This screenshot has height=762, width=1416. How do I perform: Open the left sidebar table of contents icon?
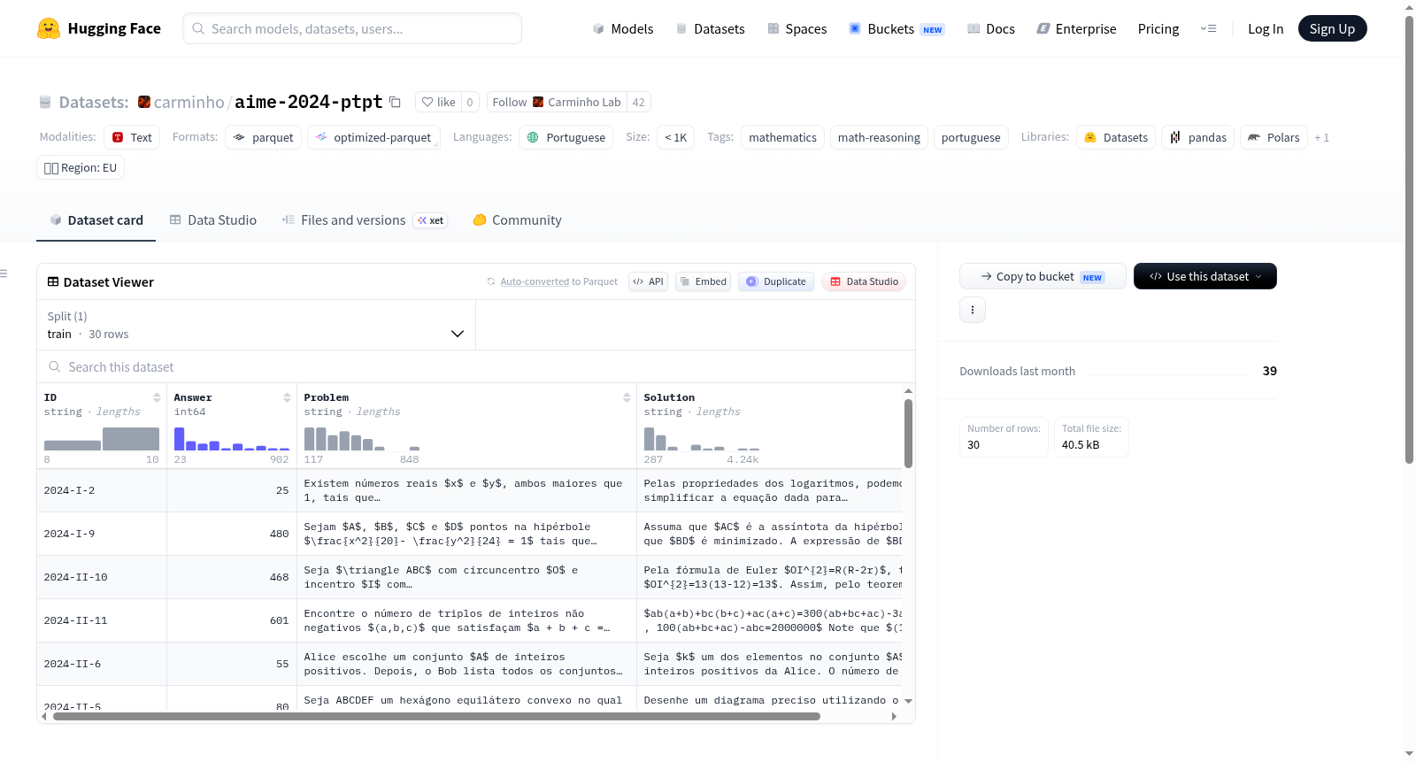[x=4, y=273]
